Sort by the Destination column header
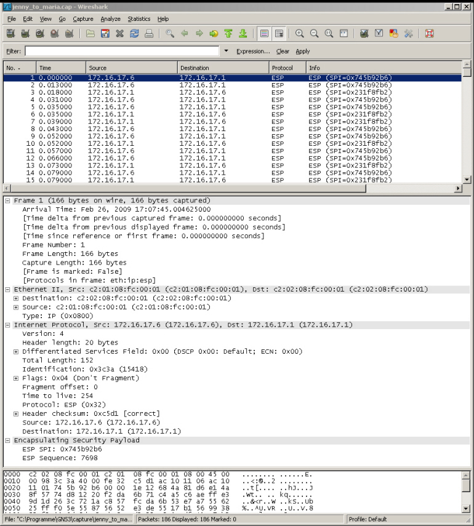Screen dimensions: 474x526 tap(223, 68)
